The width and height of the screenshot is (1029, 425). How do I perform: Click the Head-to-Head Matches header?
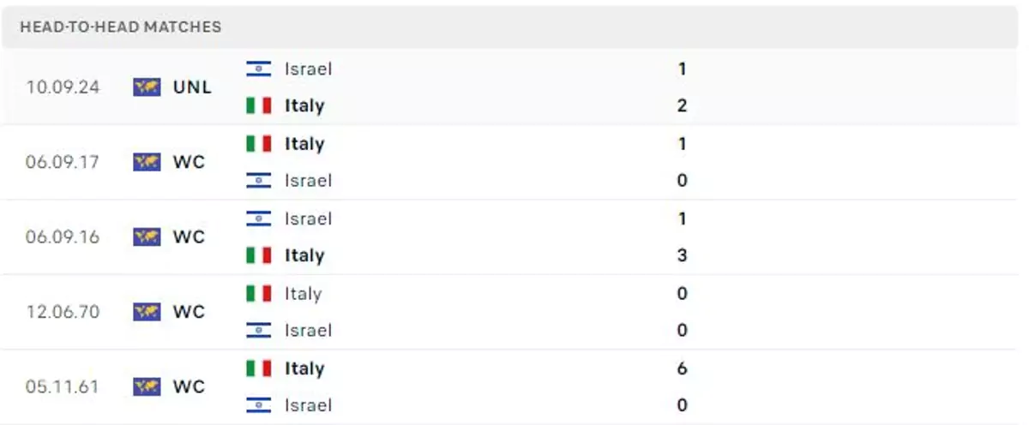(120, 27)
